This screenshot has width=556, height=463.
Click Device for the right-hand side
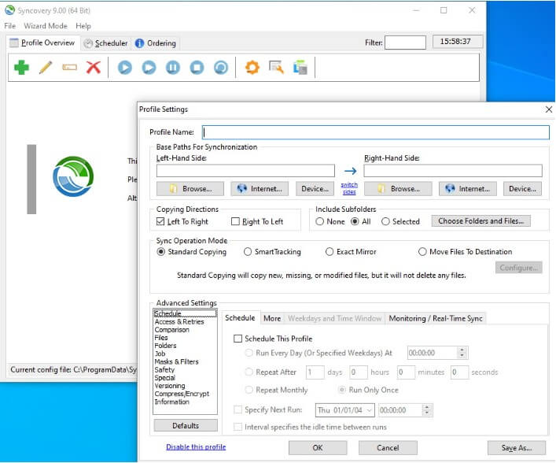[x=523, y=189]
